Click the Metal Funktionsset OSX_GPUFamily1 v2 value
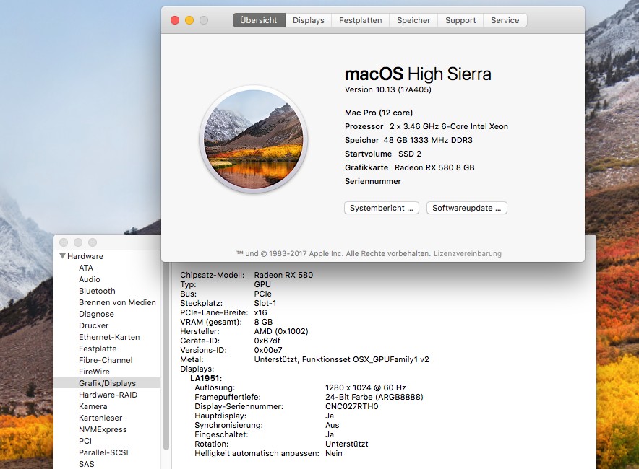The width and height of the screenshot is (639, 469). click(x=341, y=359)
